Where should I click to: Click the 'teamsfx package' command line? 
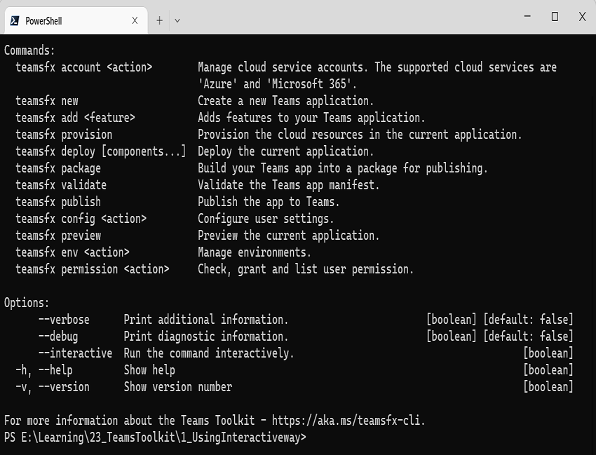57,168
